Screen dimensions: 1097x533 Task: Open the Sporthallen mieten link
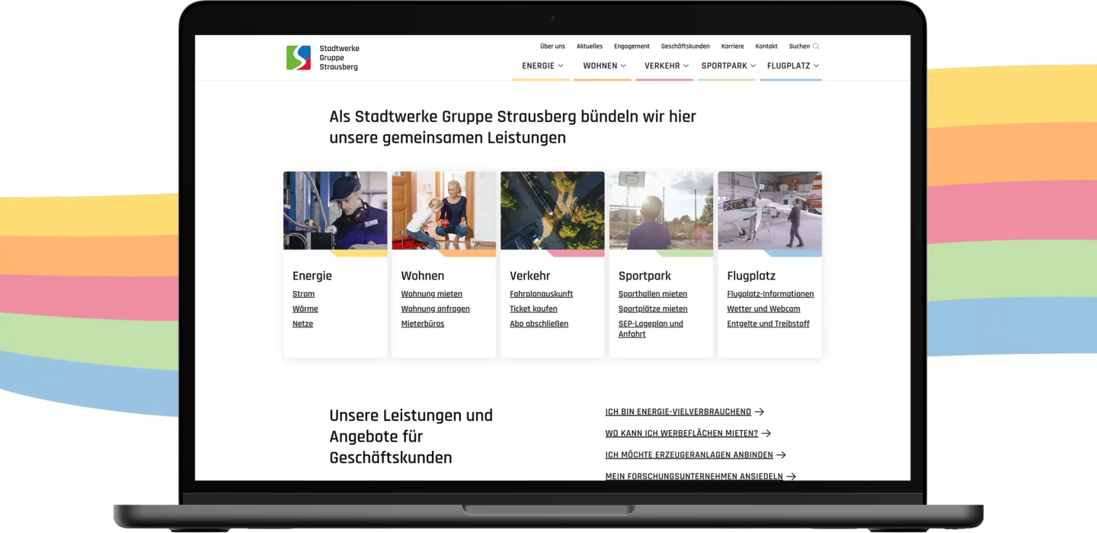pyautogui.click(x=652, y=294)
